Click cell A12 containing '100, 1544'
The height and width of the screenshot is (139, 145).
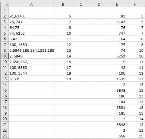31,73
